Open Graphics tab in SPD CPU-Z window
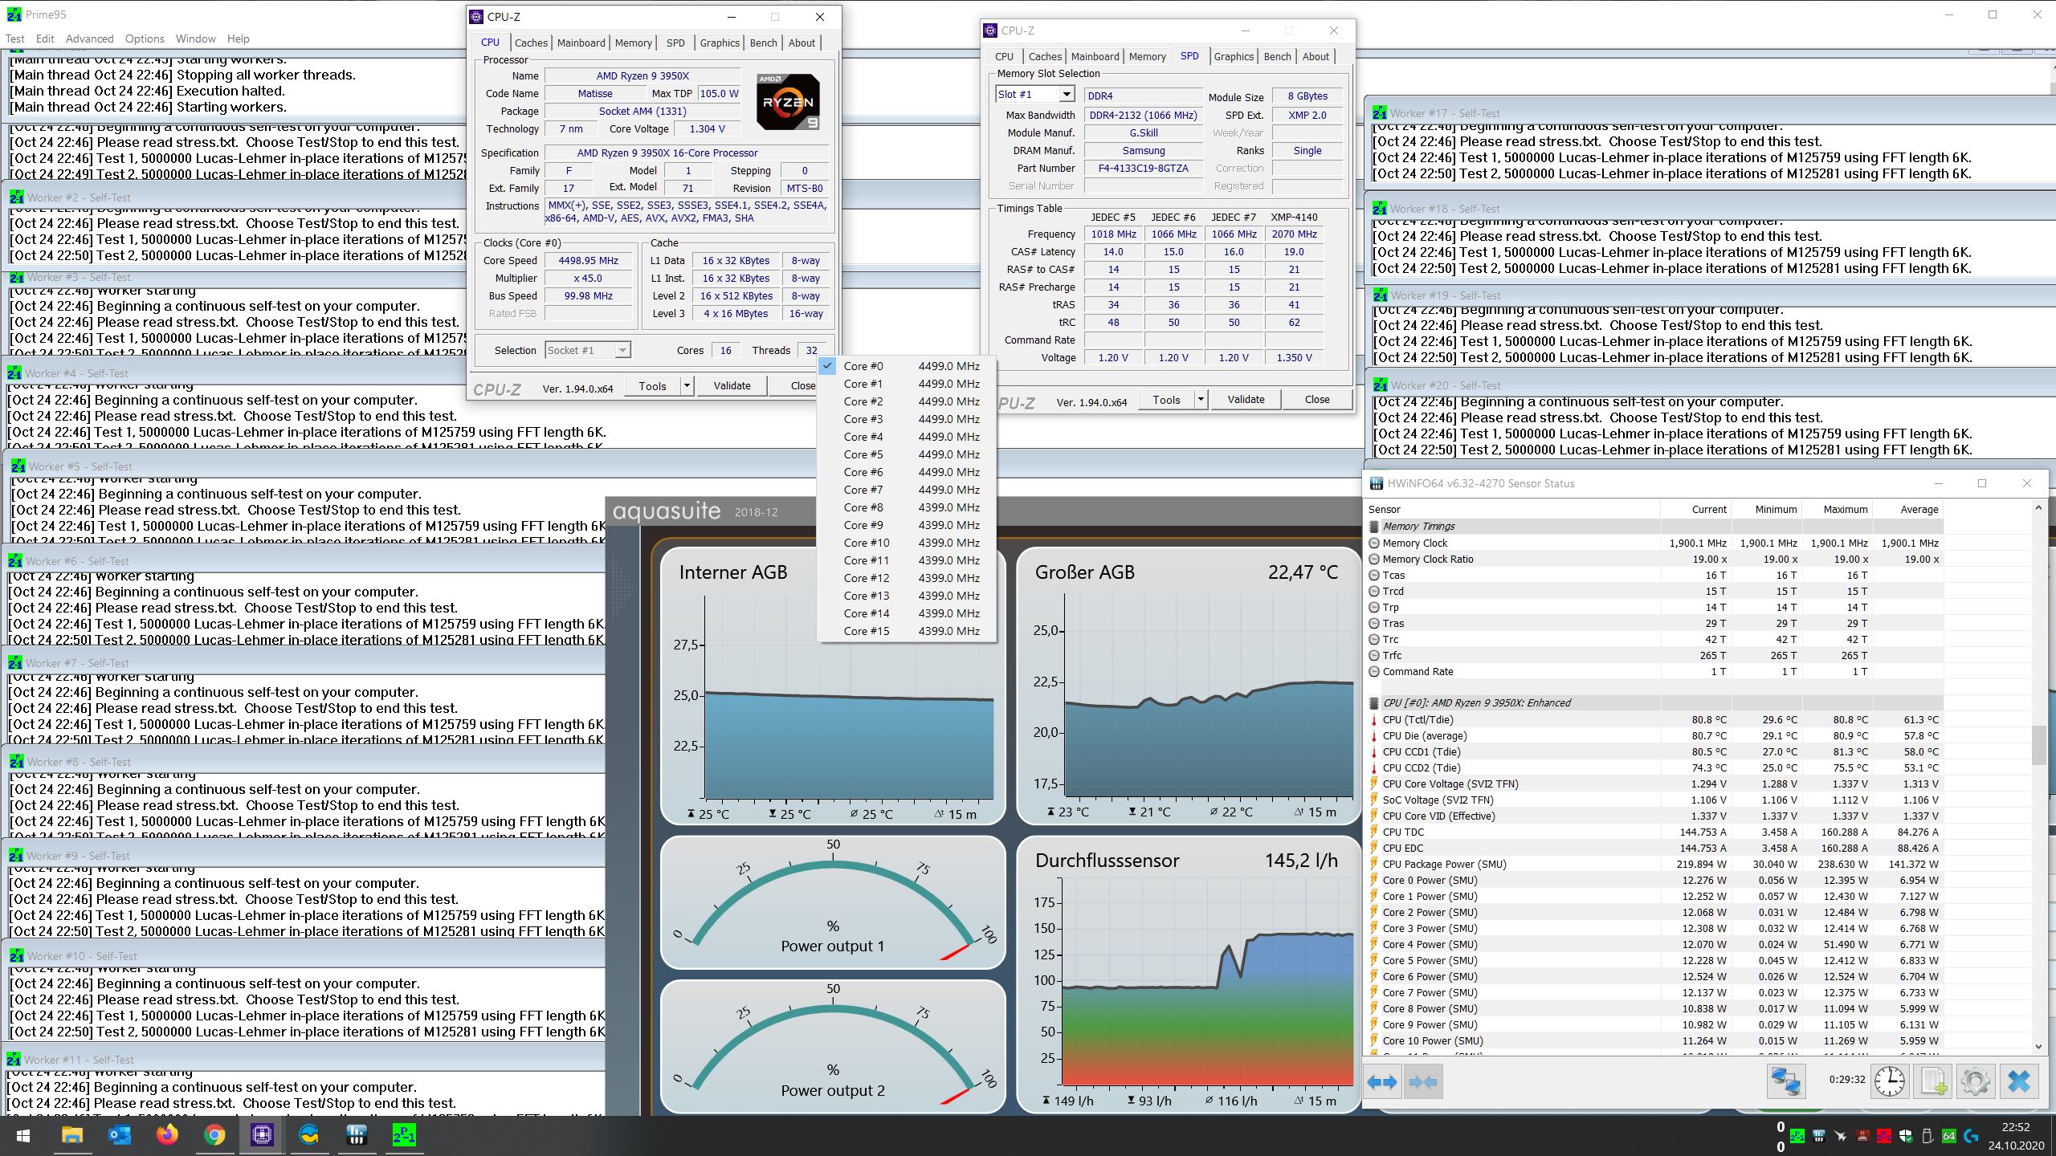The height and width of the screenshot is (1156, 2056). [x=1234, y=57]
